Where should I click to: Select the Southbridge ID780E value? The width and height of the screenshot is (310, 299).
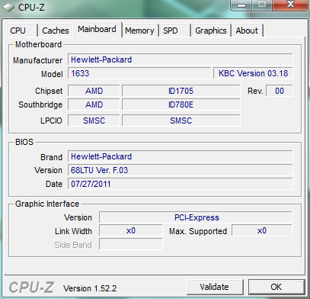tap(181, 104)
